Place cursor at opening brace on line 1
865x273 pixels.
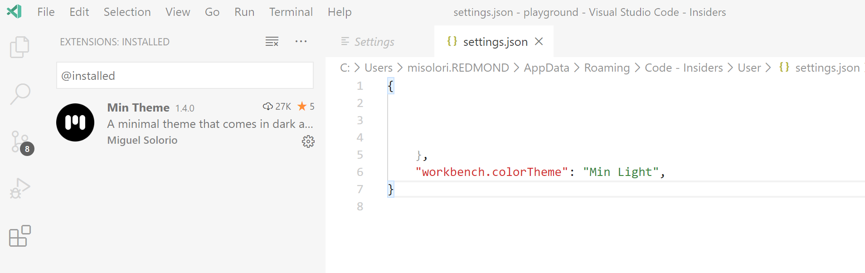[391, 86]
